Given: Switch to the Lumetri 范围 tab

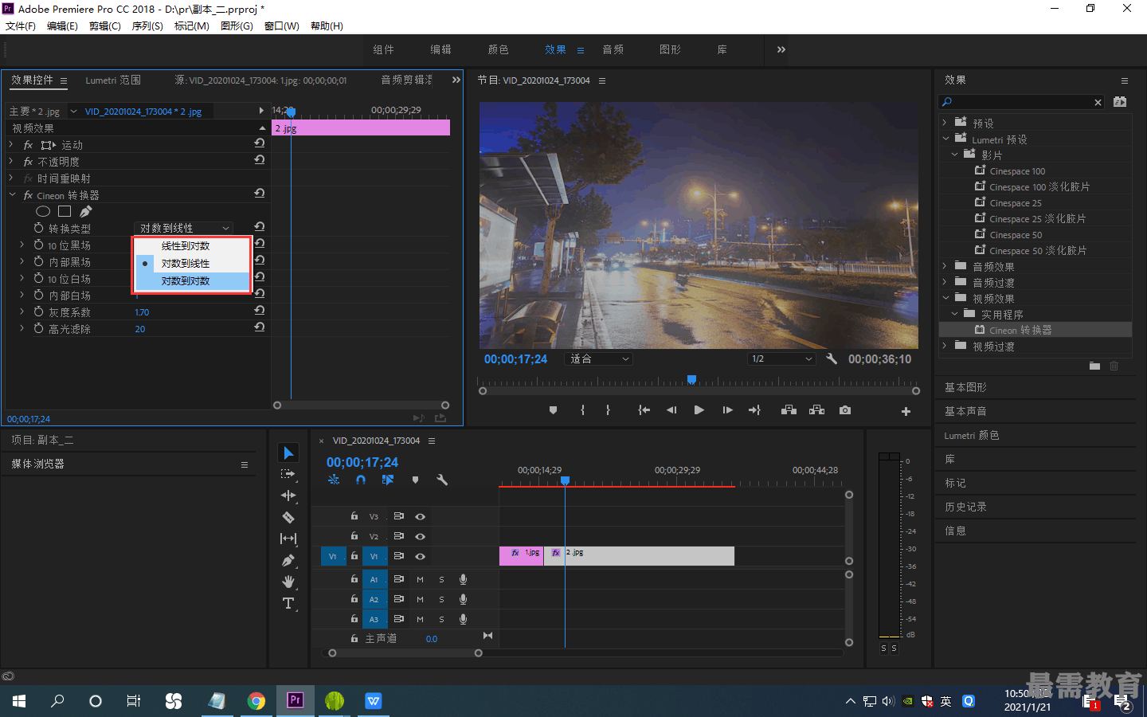Looking at the screenshot, I should coord(113,80).
